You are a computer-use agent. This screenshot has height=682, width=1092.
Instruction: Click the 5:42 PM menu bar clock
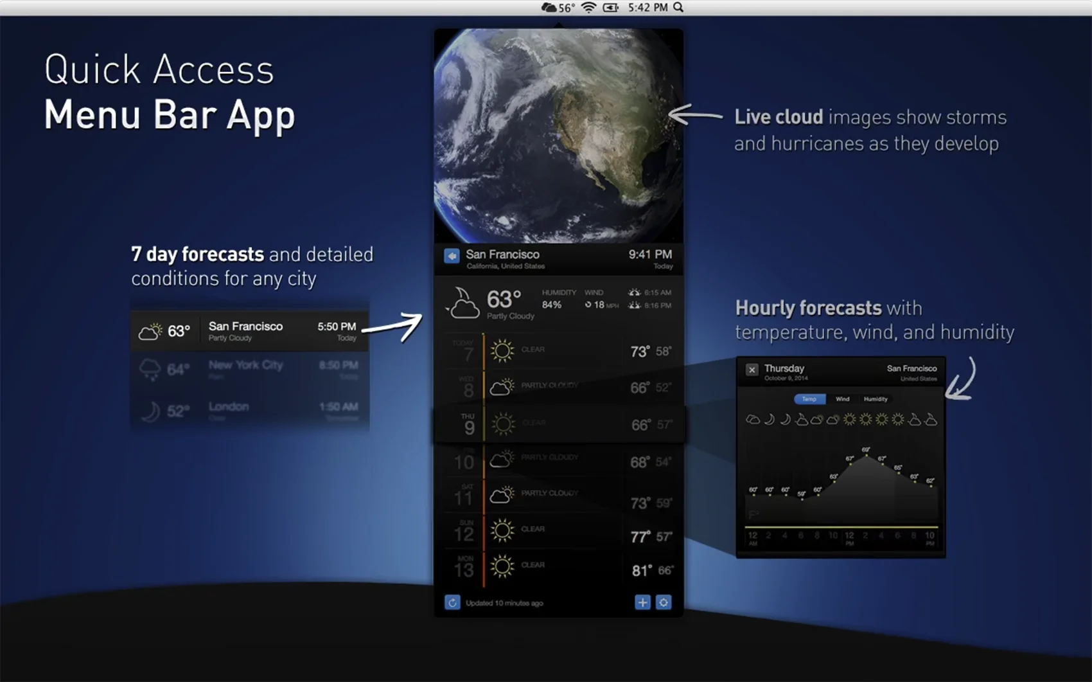tap(647, 8)
